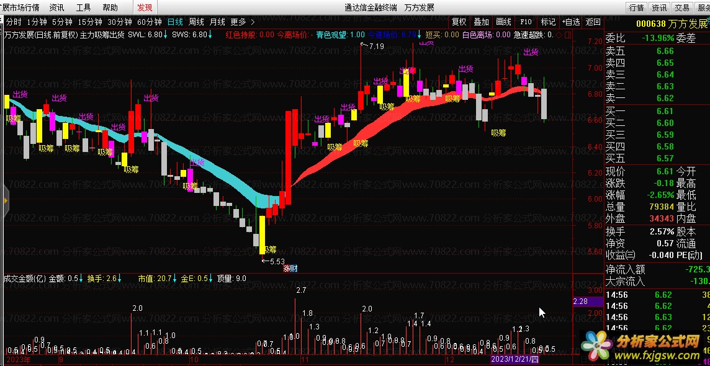Viewport: 710px width, 366px height.
Task: Click the 通达信金融终端 万方发展 title
Action: tap(389, 7)
